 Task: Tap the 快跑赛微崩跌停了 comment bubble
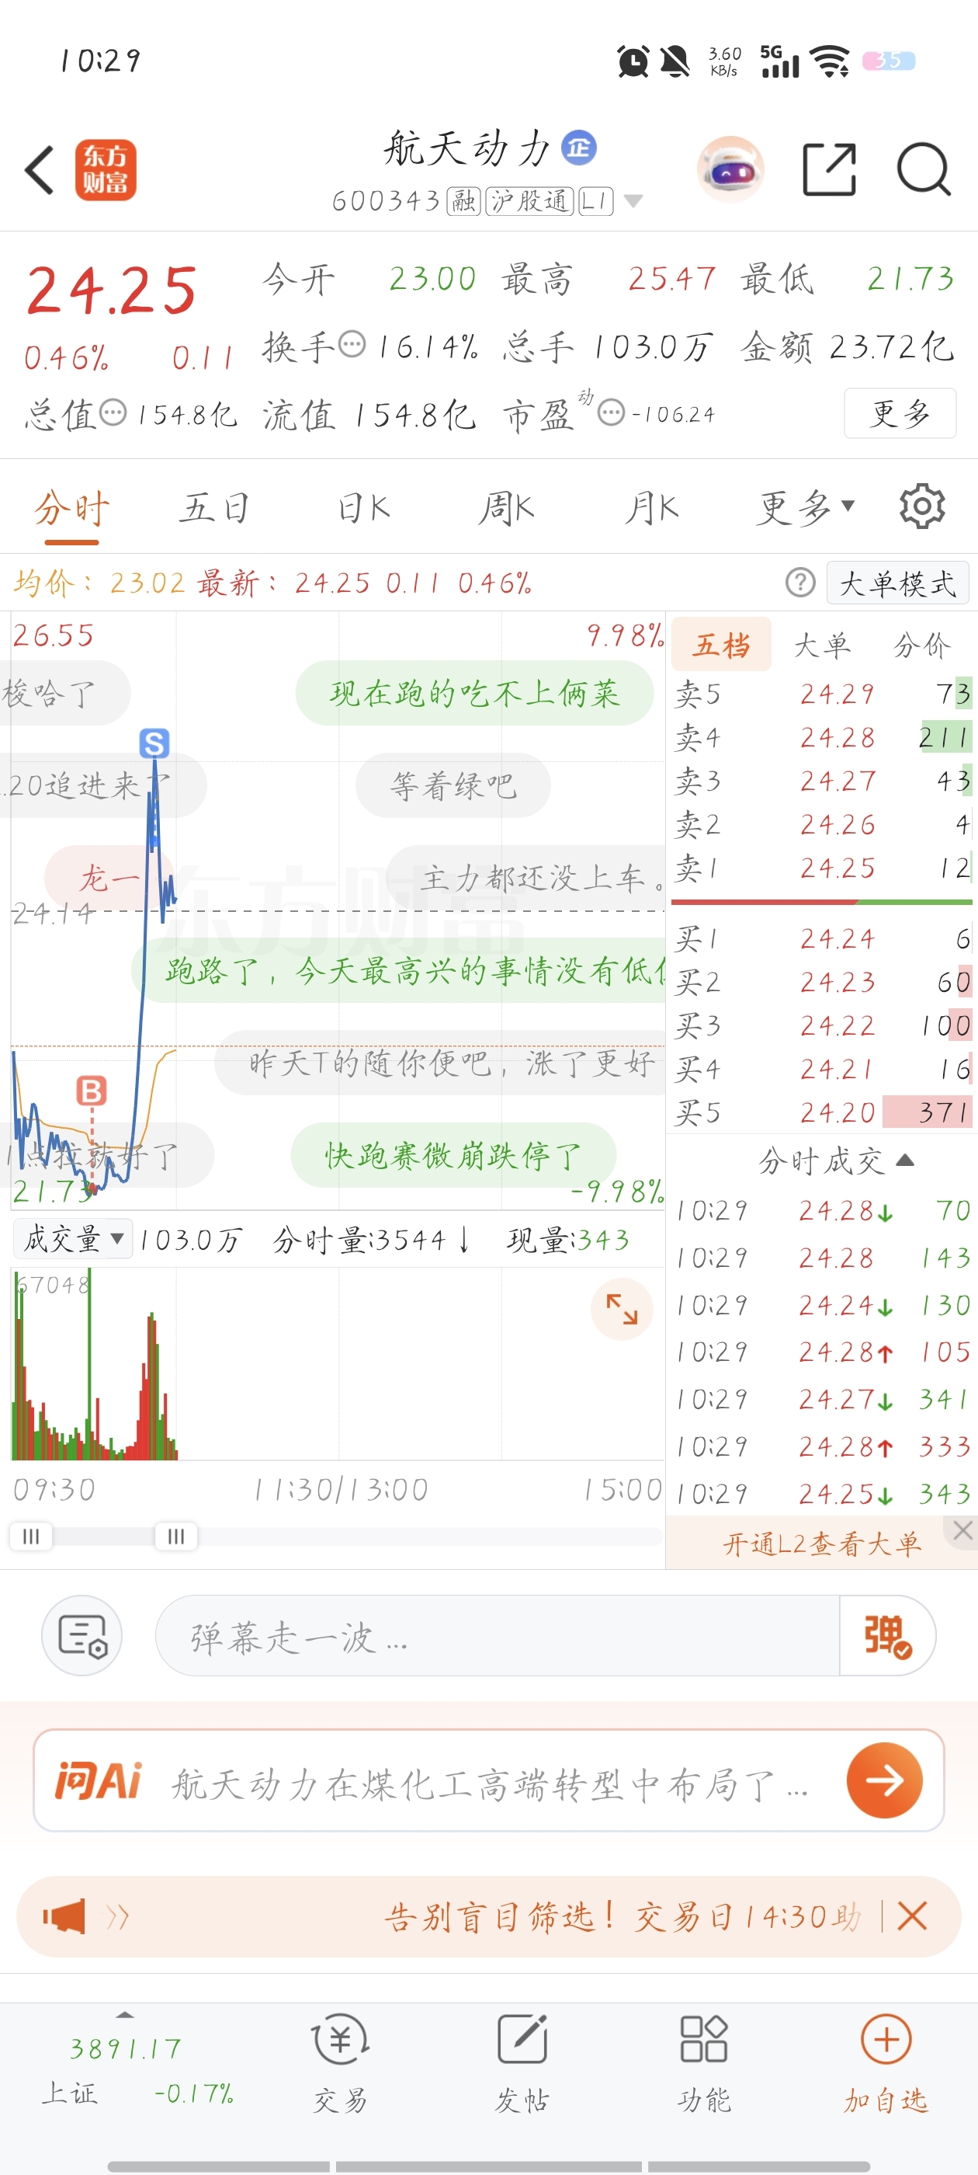point(454,1155)
